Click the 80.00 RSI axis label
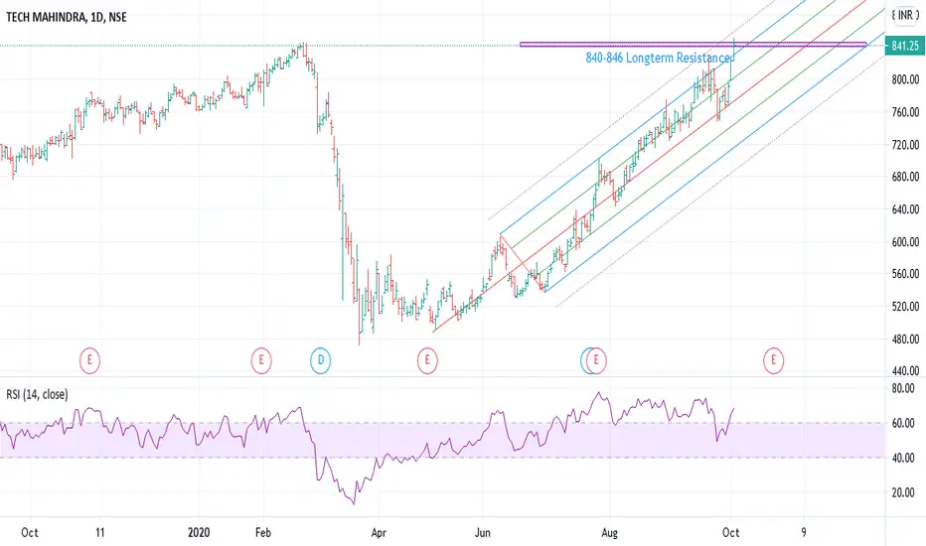Viewport: 926px width, 546px height. [903, 388]
